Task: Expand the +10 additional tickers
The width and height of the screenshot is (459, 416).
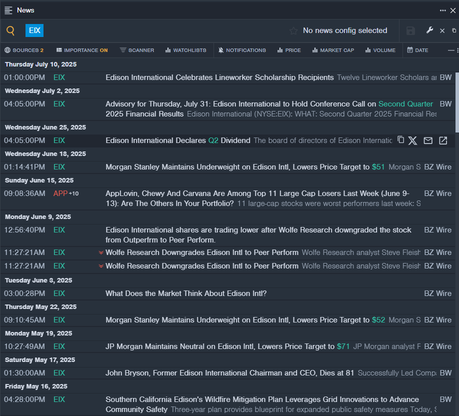Action: tap(73, 193)
